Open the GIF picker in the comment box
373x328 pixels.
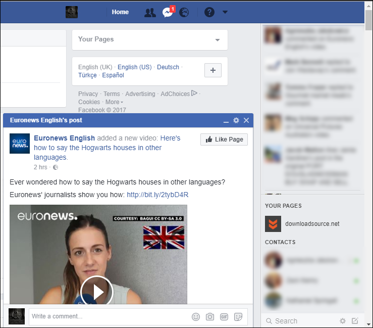click(224, 317)
